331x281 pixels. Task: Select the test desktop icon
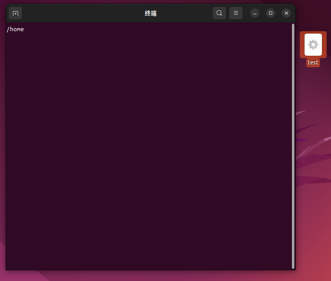tap(313, 45)
